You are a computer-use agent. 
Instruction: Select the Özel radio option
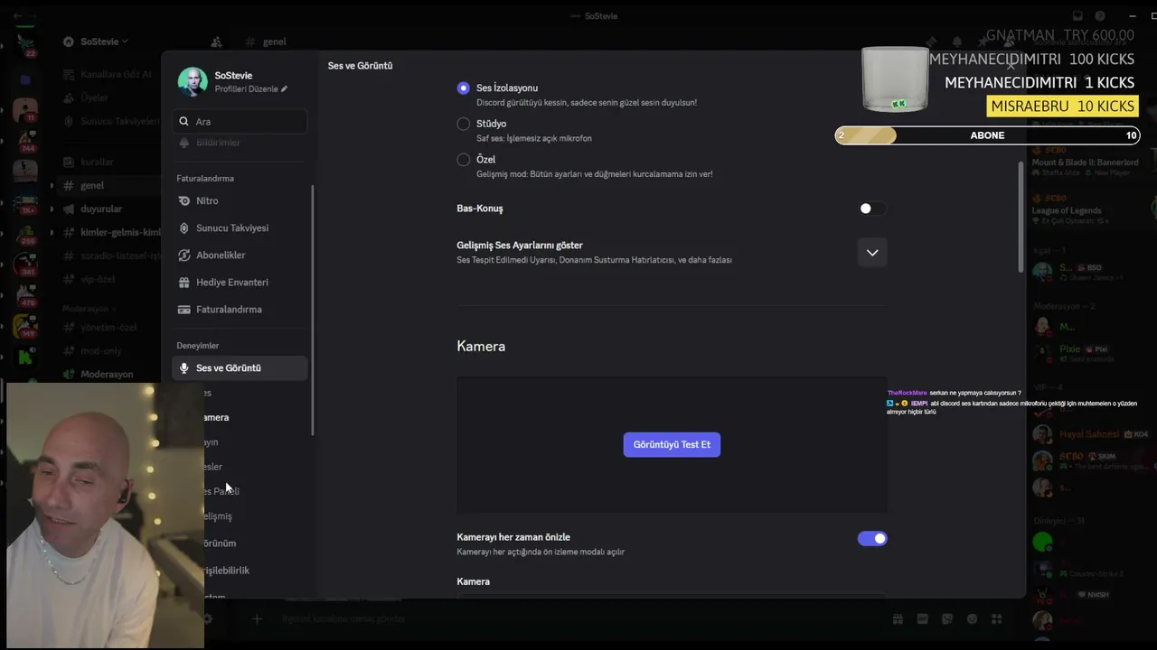click(463, 160)
